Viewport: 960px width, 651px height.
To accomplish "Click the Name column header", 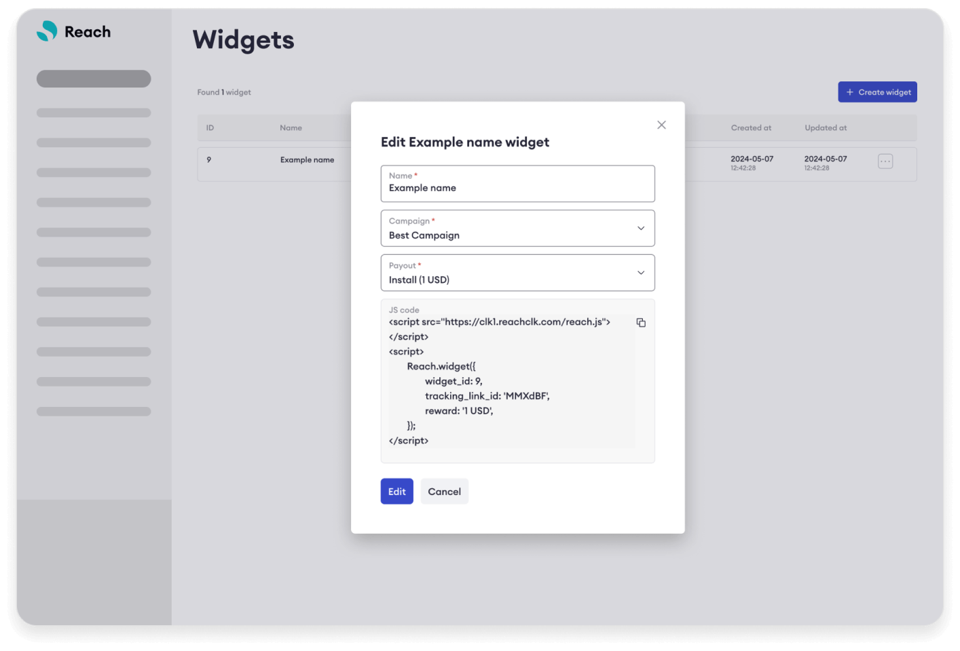I will (291, 127).
